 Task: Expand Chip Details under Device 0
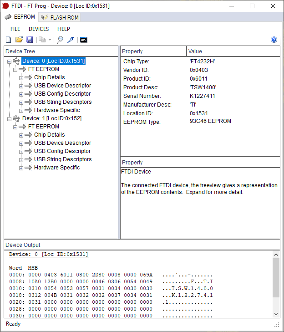[x=21, y=78]
